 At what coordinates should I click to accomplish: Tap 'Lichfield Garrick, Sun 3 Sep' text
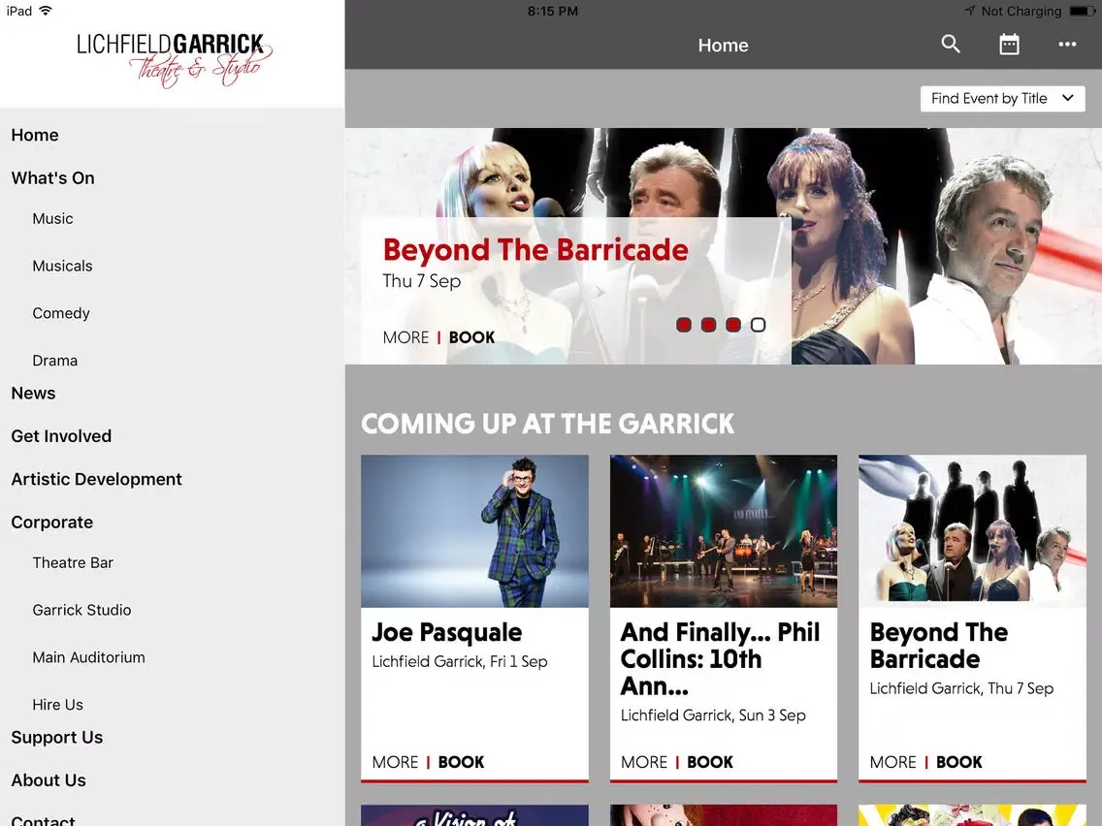[713, 715]
